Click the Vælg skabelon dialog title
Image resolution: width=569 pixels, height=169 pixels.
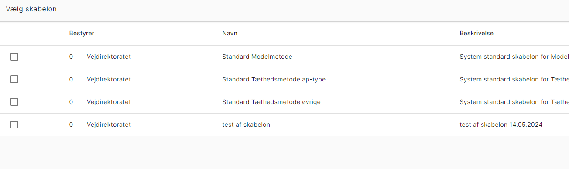coord(31,9)
